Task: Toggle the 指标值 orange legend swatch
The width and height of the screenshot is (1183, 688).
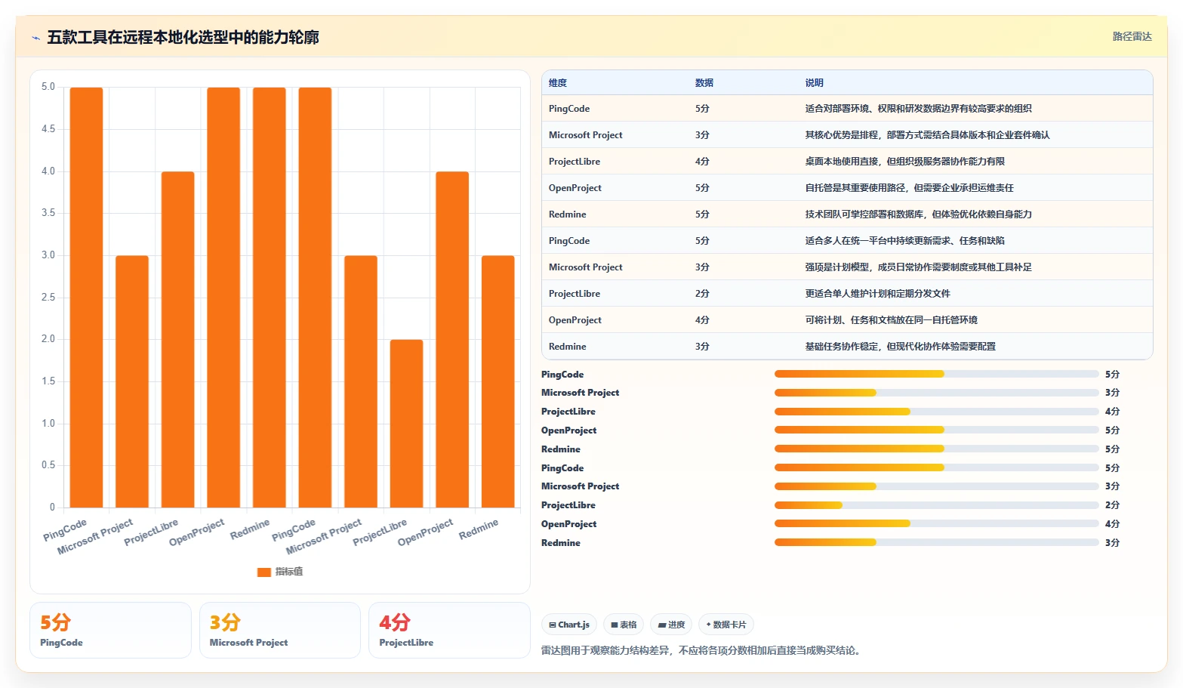Action: click(x=263, y=572)
